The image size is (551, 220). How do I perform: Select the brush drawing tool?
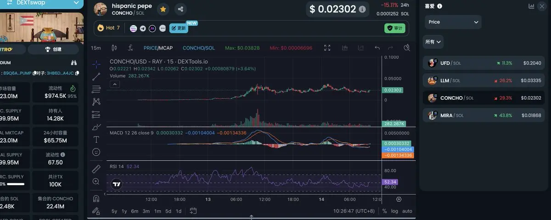pyautogui.click(x=96, y=127)
